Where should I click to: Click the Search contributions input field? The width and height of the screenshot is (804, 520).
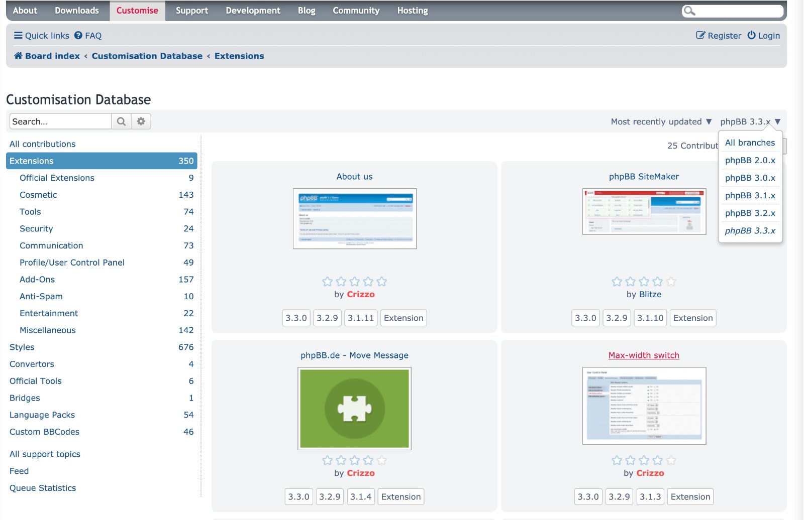tap(60, 121)
